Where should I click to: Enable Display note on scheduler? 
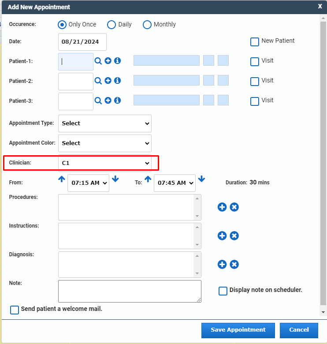coord(223,291)
